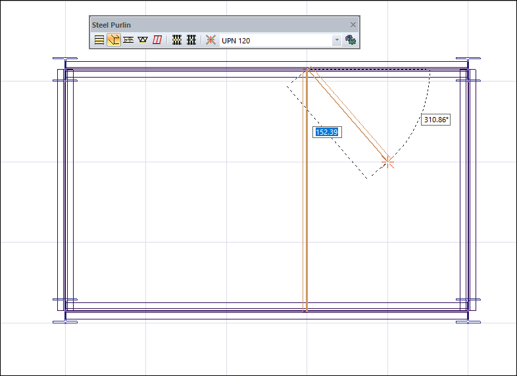Viewport: 517px width, 376px height.
Task: Close the Steel Purlin toolbar
Action: [x=353, y=25]
